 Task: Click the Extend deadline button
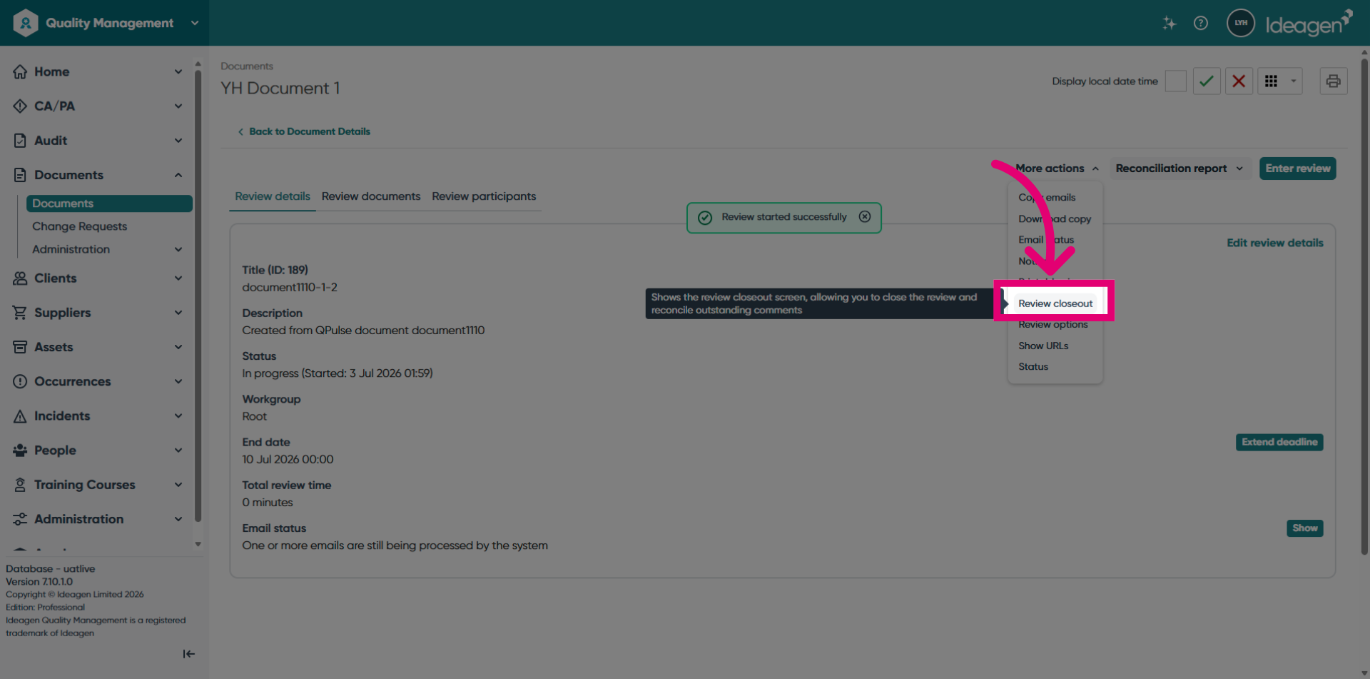(1279, 442)
